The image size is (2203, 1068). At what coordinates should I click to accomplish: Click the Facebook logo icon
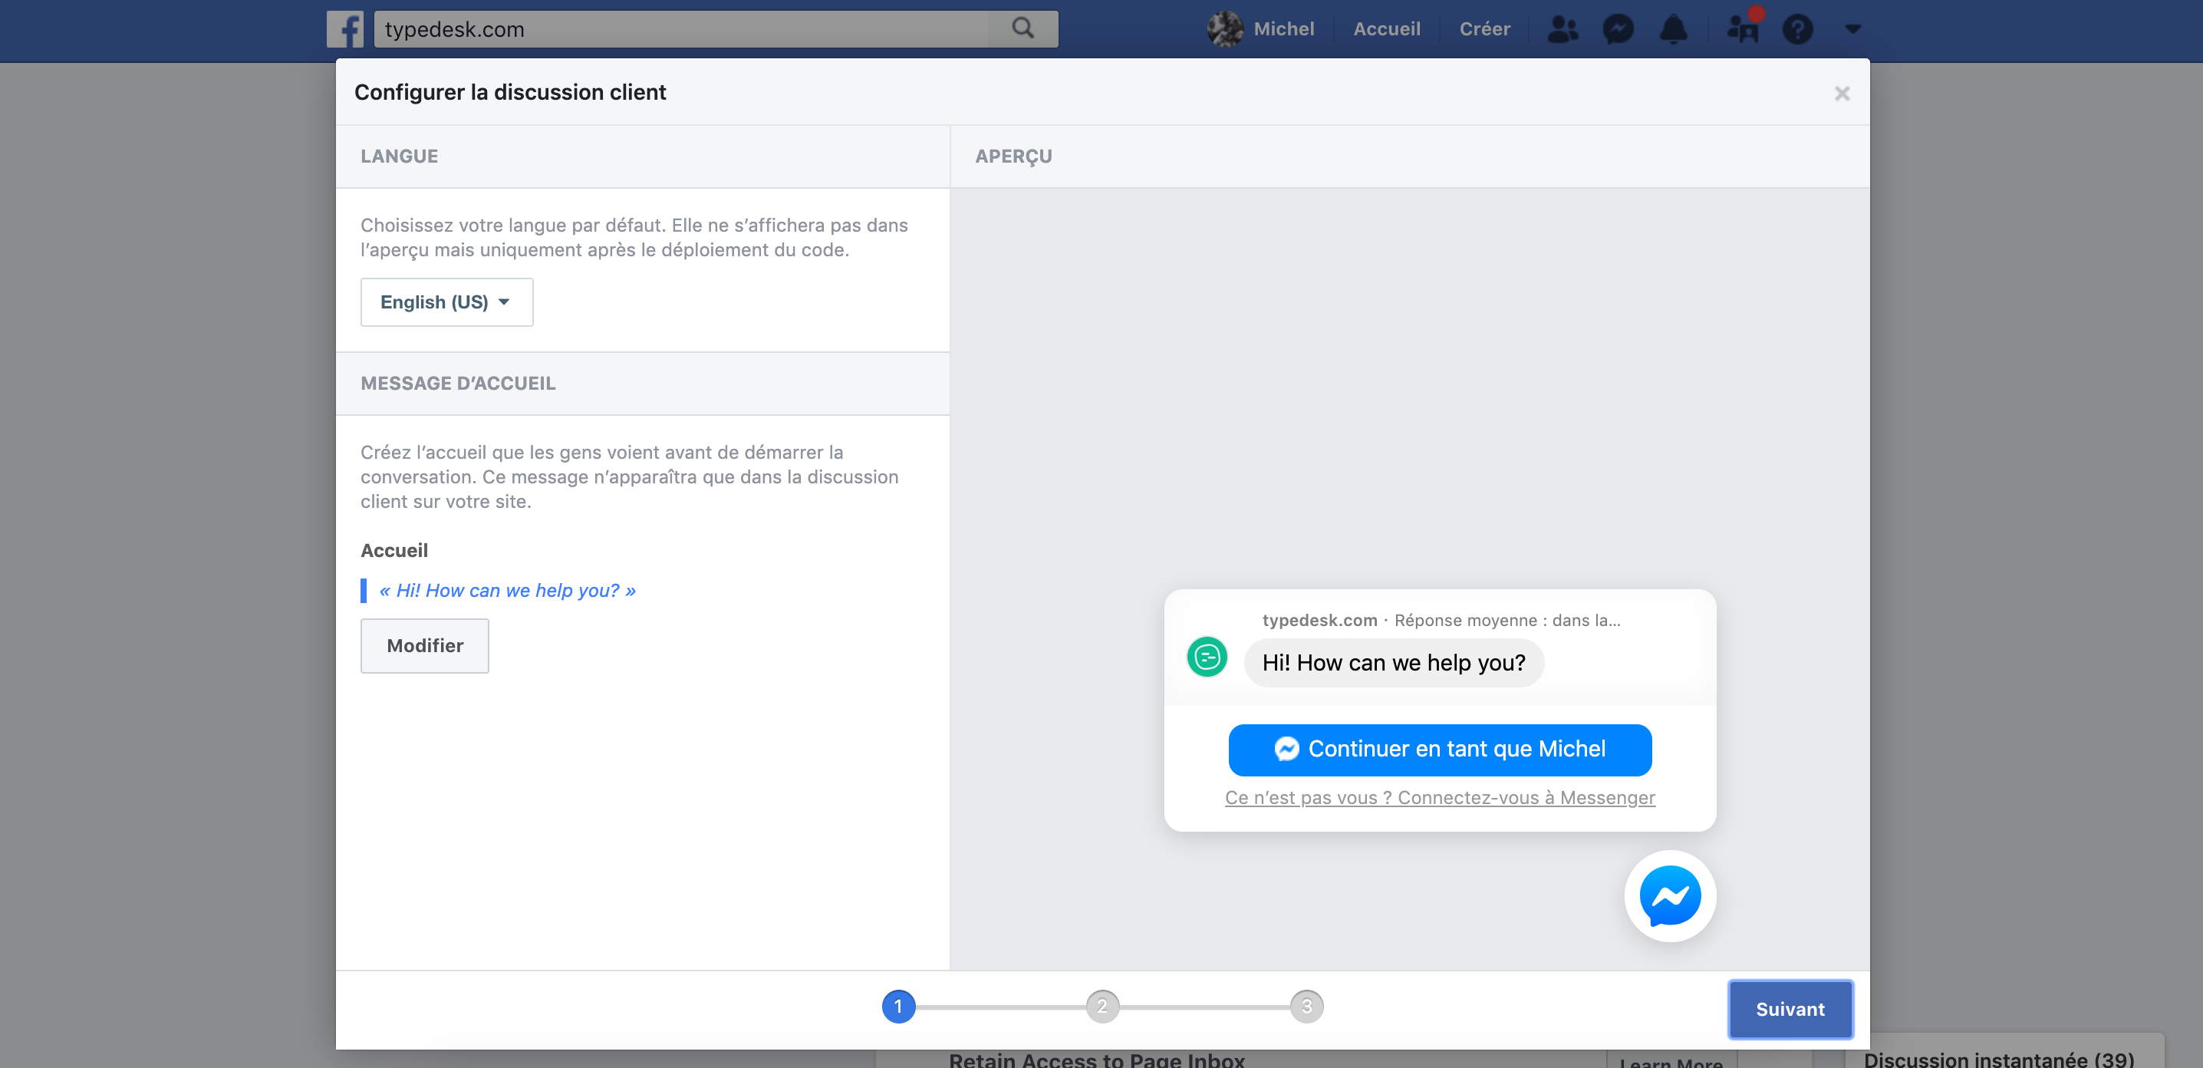pos(344,29)
